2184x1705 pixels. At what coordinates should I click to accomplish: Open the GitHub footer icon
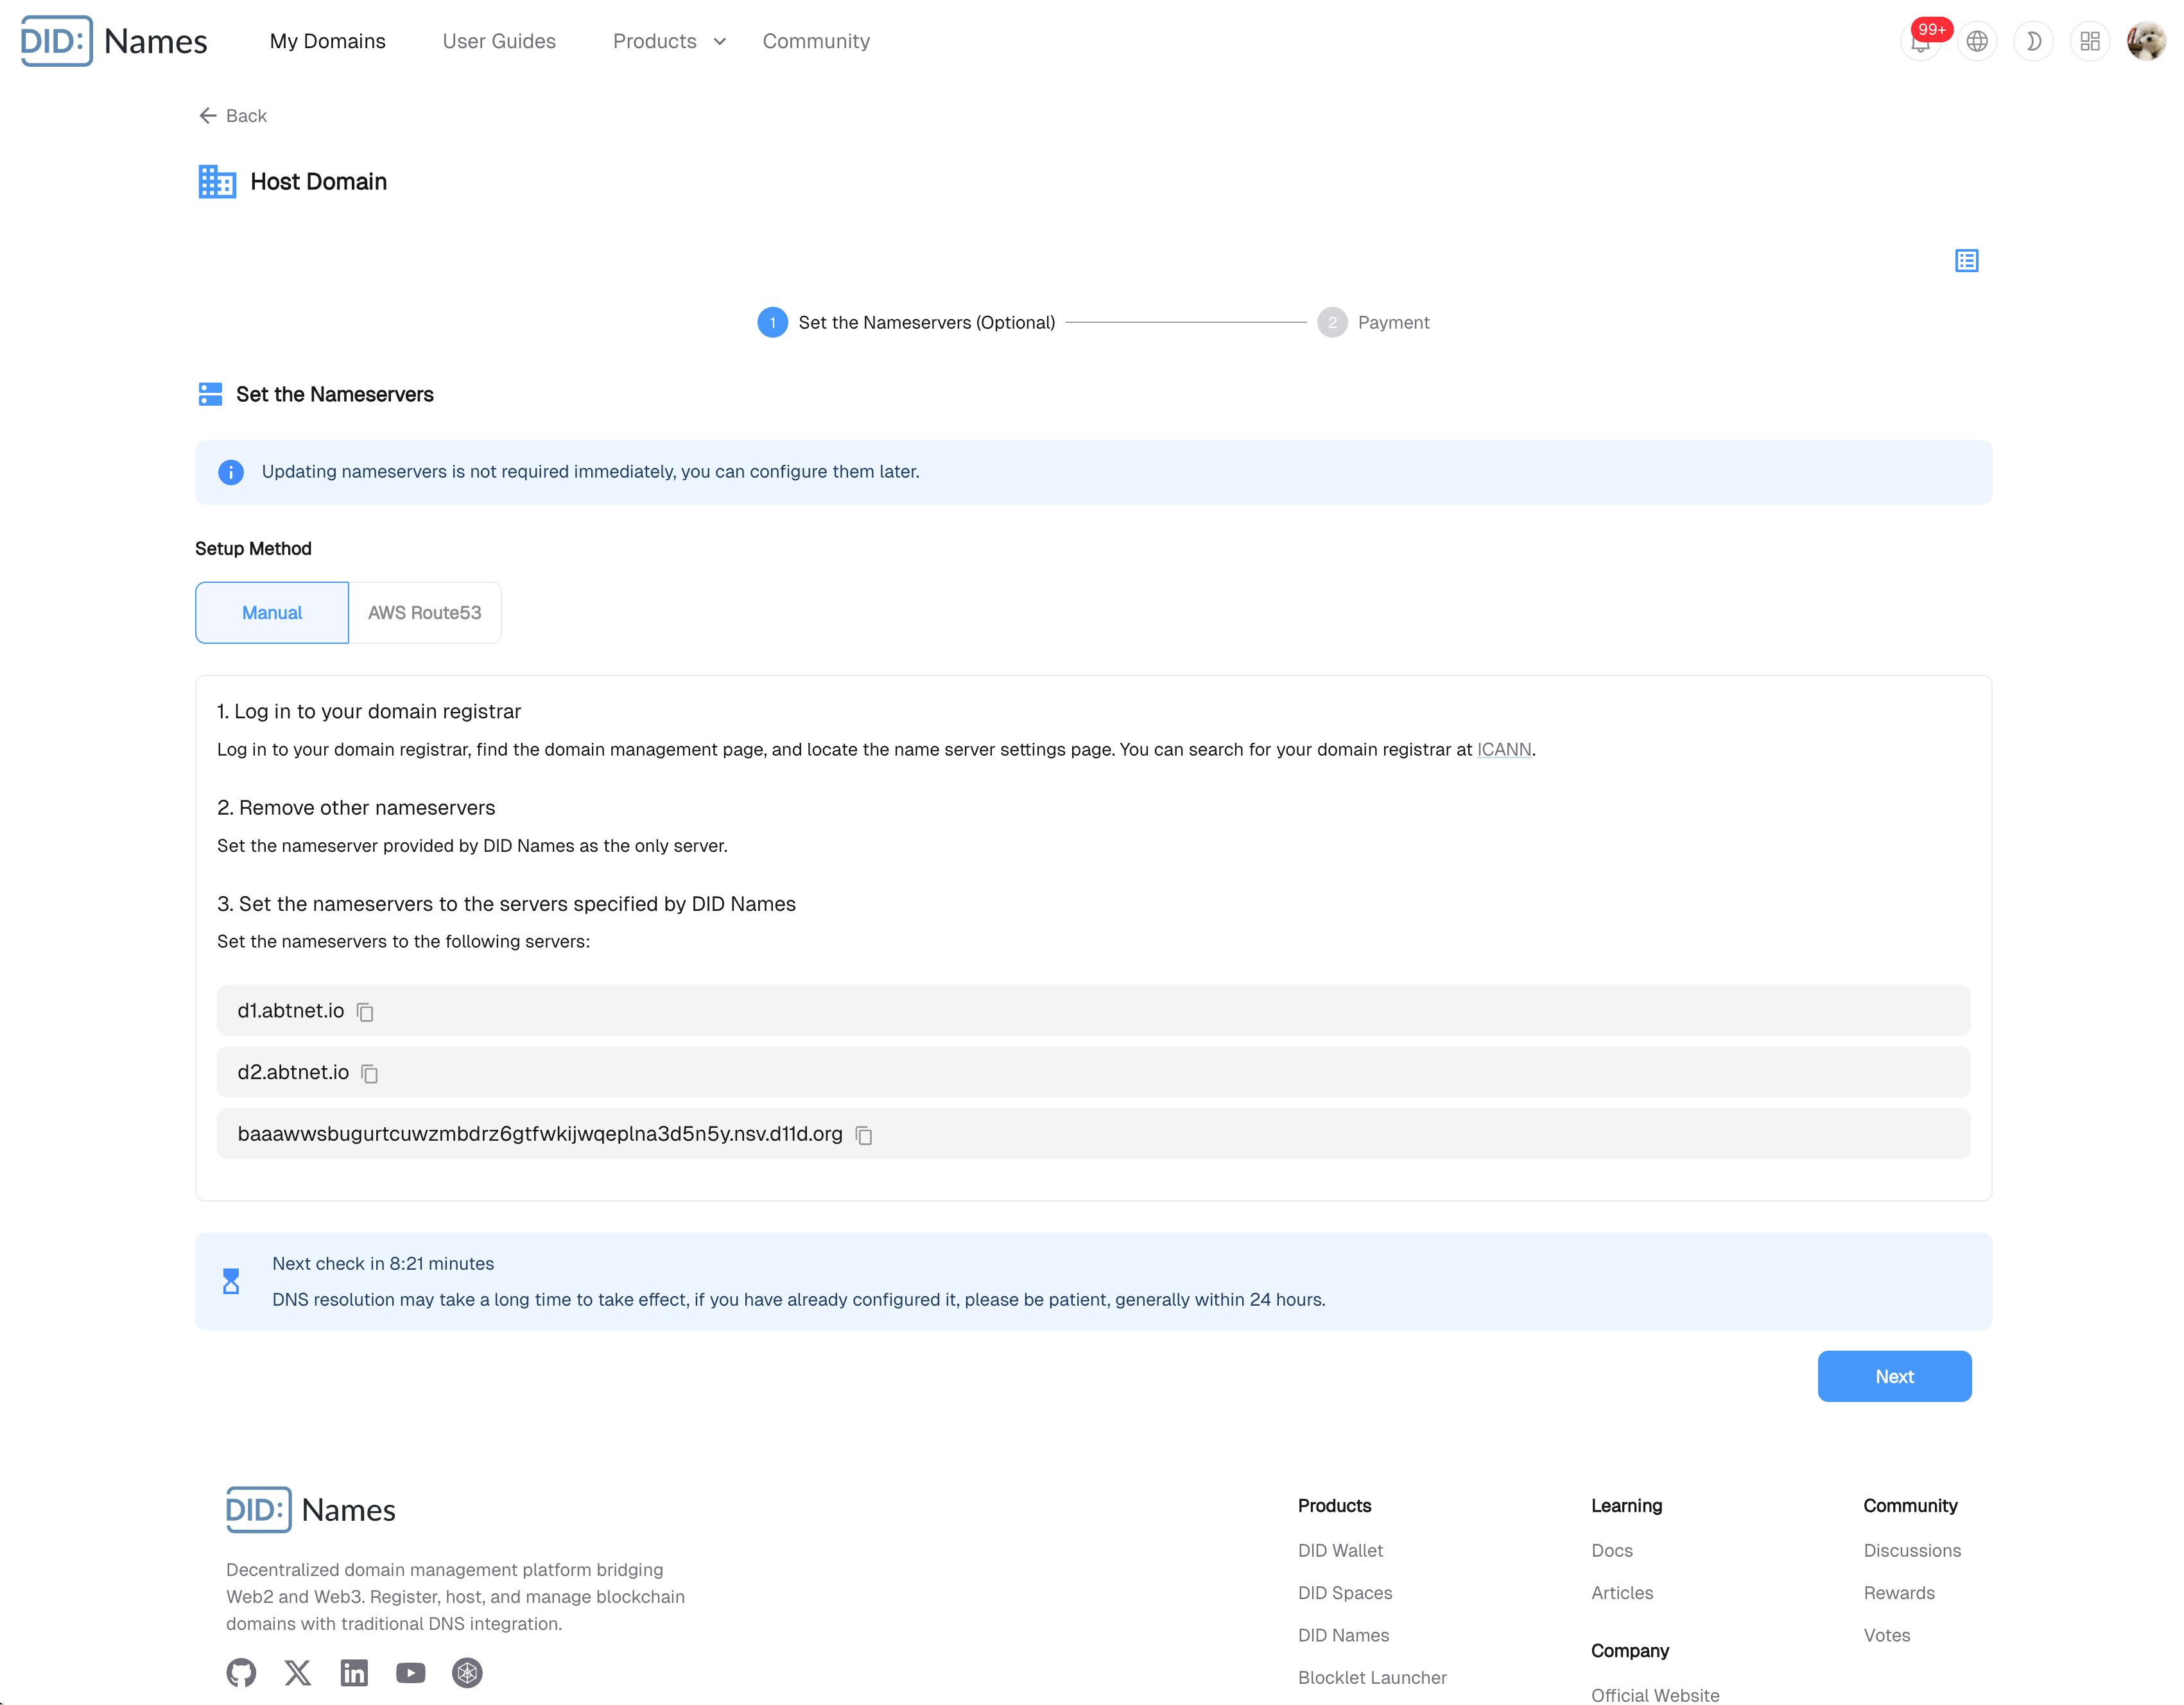[x=241, y=1672]
